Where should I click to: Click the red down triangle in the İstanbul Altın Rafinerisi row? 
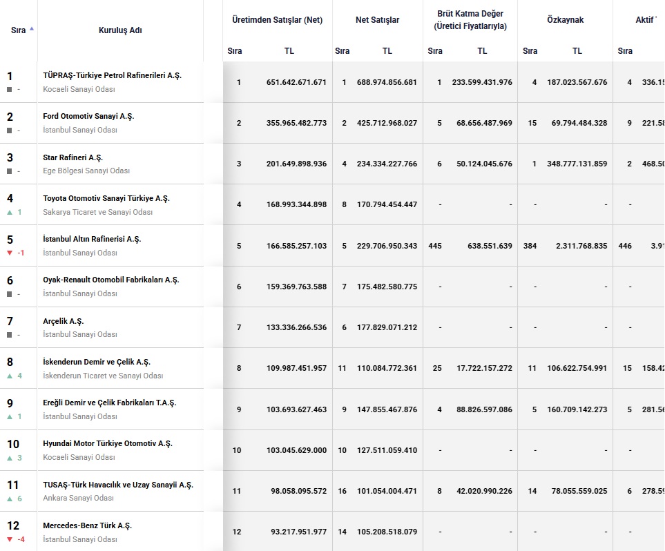point(10,253)
